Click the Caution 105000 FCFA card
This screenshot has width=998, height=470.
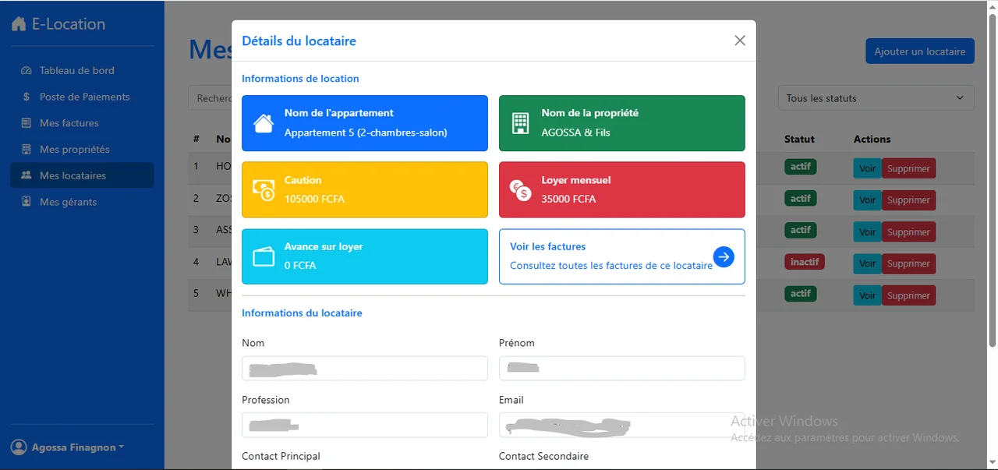(364, 189)
